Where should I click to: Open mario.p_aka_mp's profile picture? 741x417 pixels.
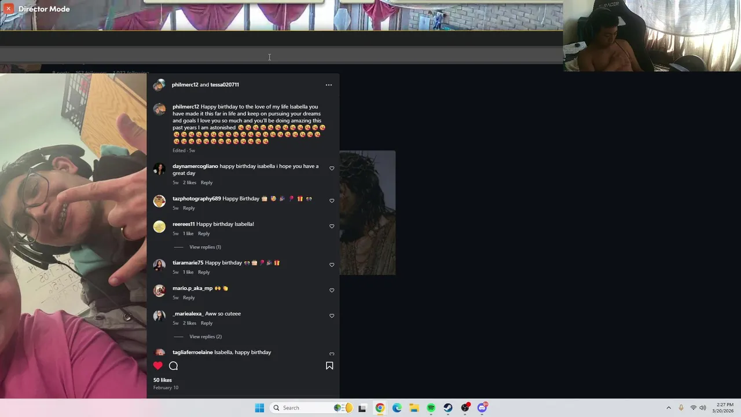click(159, 291)
